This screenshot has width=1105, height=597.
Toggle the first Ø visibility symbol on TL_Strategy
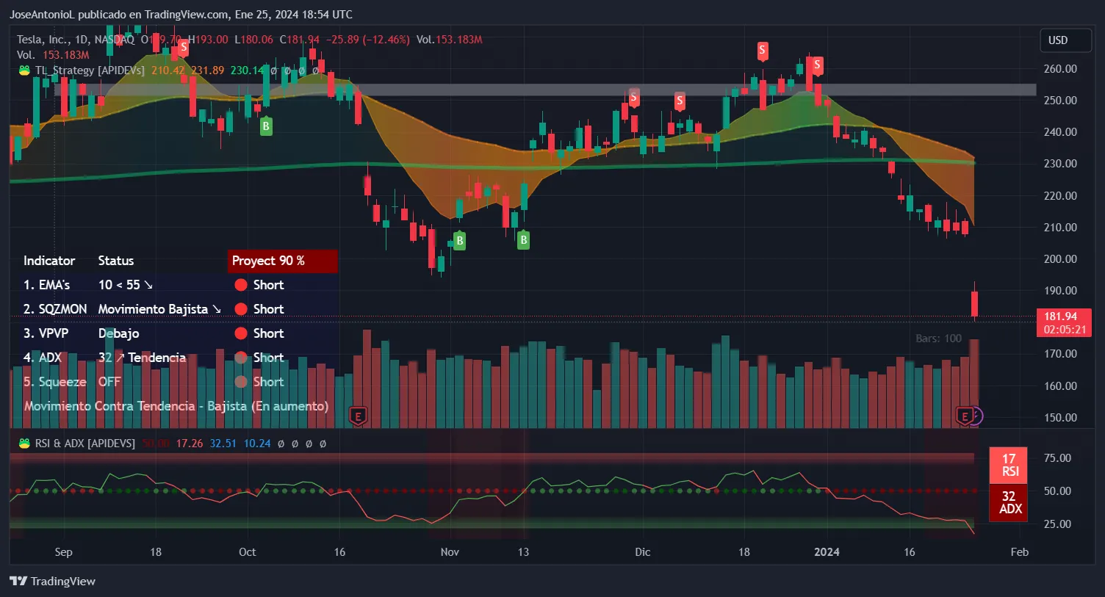point(272,70)
